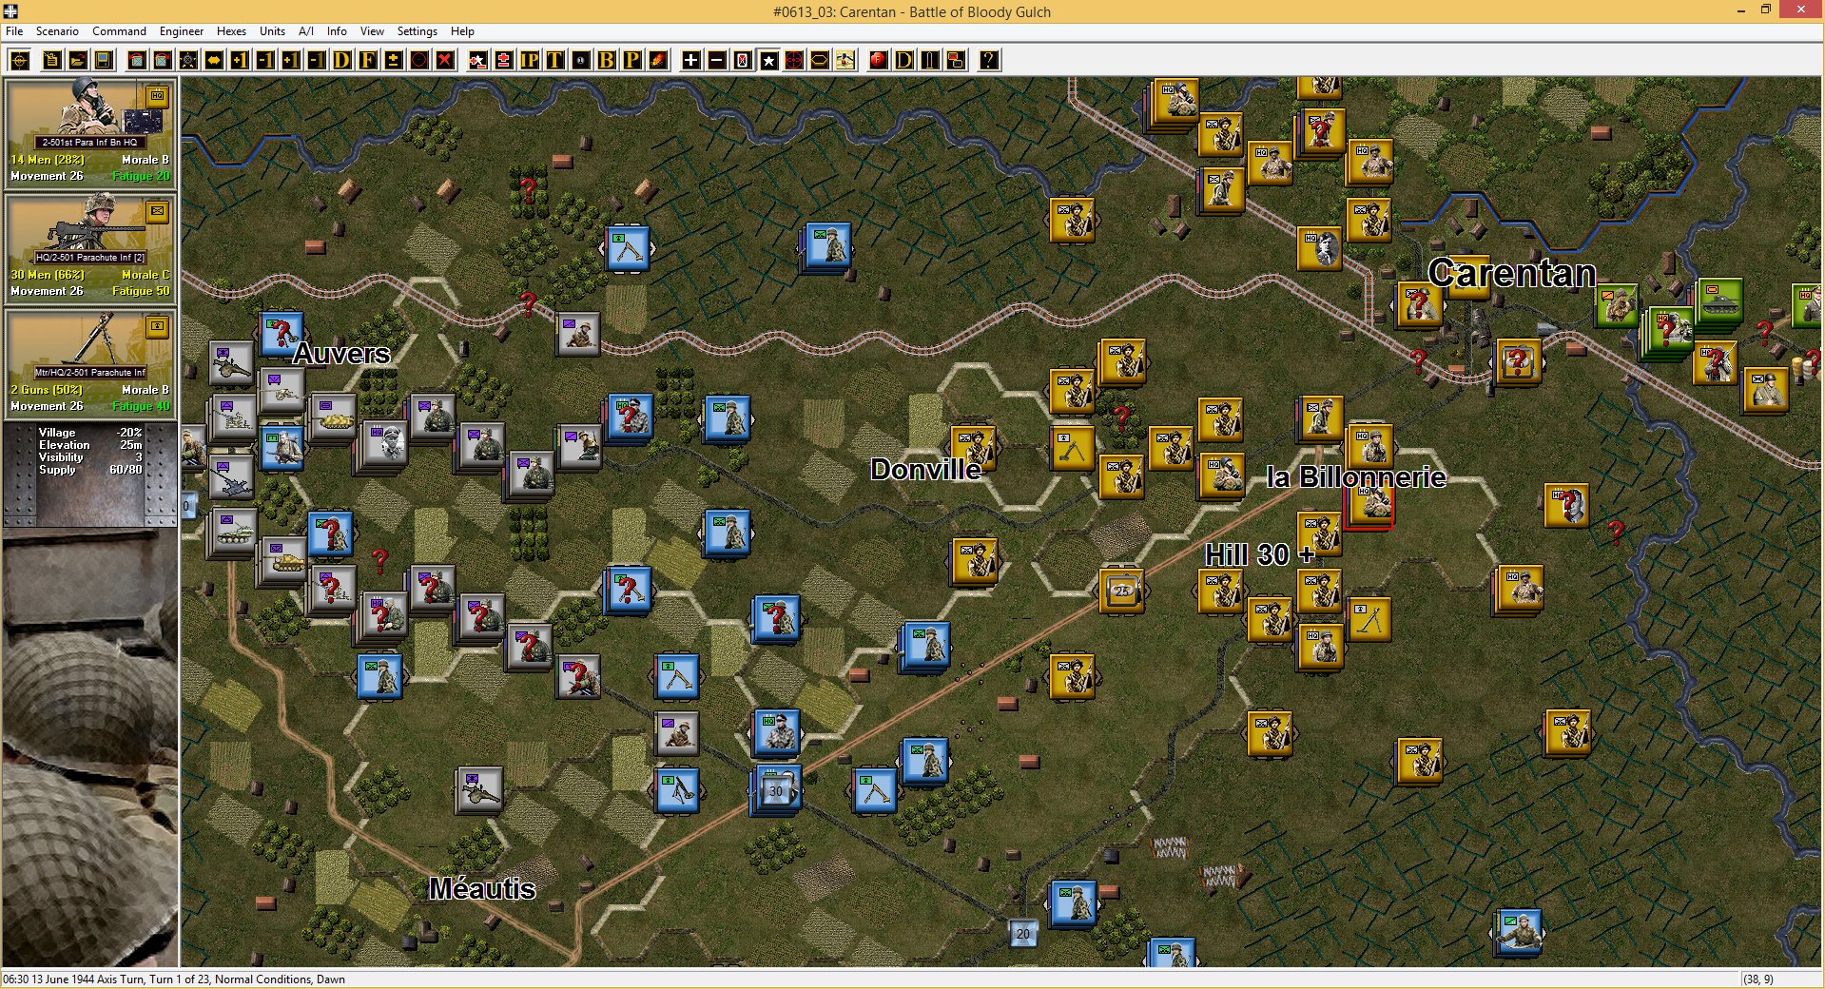This screenshot has width=1825, height=989.
Task: Click the save floppy disk icon
Action: click(x=104, y=61)
